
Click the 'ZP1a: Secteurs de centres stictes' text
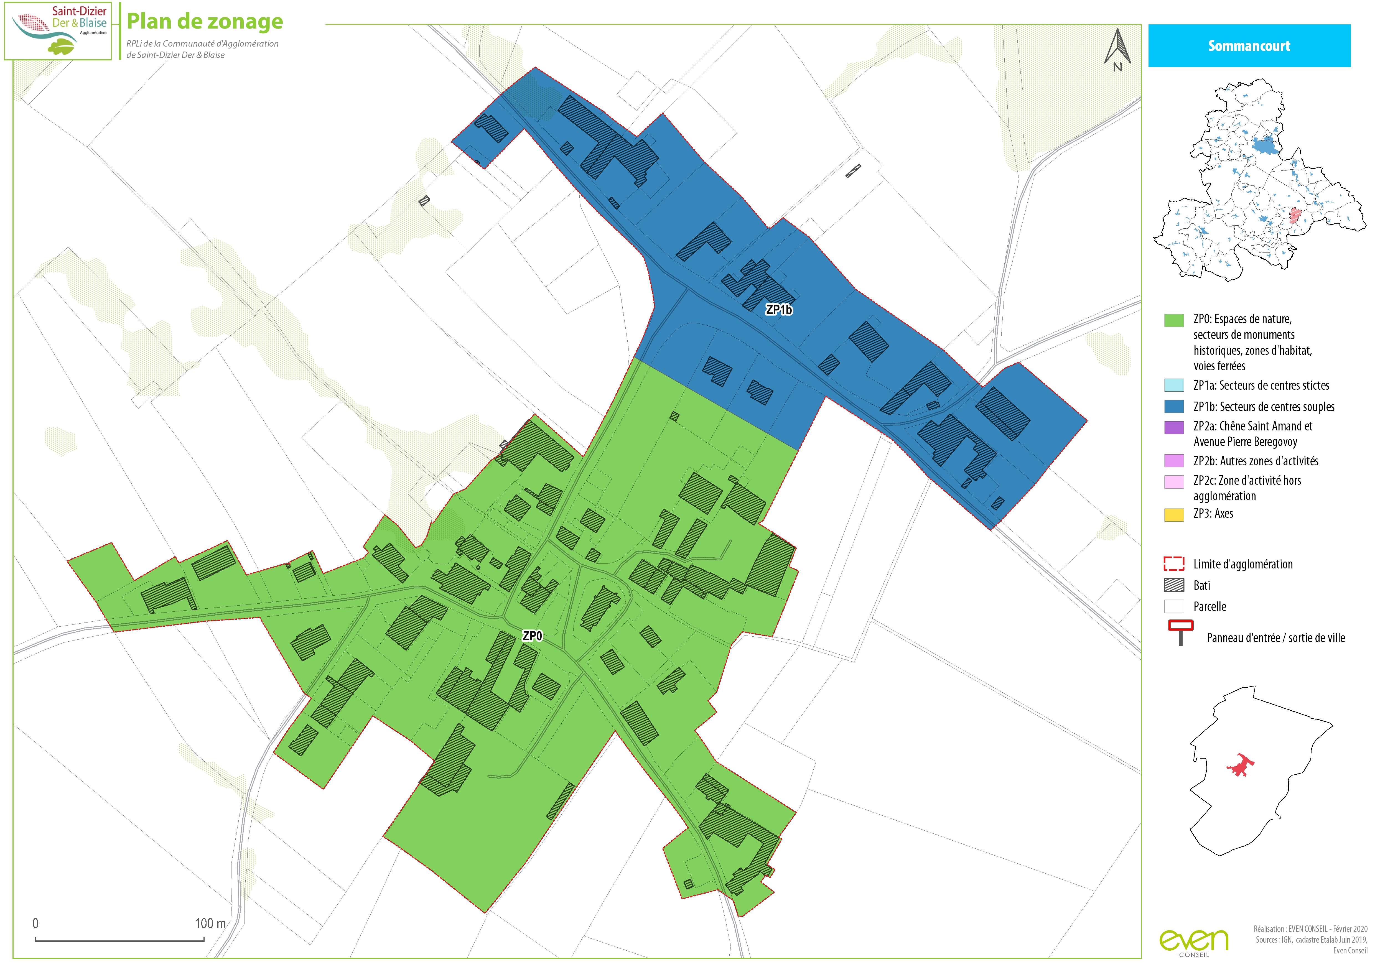(1261, 385)
